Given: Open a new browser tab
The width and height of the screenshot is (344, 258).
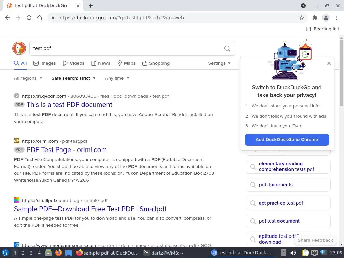Looking at the screenshot, I should [x=91, y=6].
